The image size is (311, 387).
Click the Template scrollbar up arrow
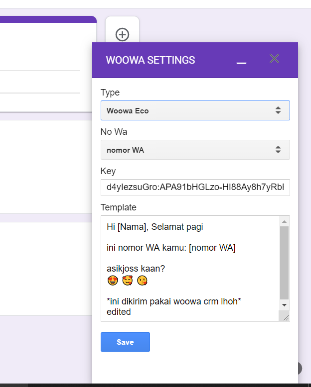[284, 221]
